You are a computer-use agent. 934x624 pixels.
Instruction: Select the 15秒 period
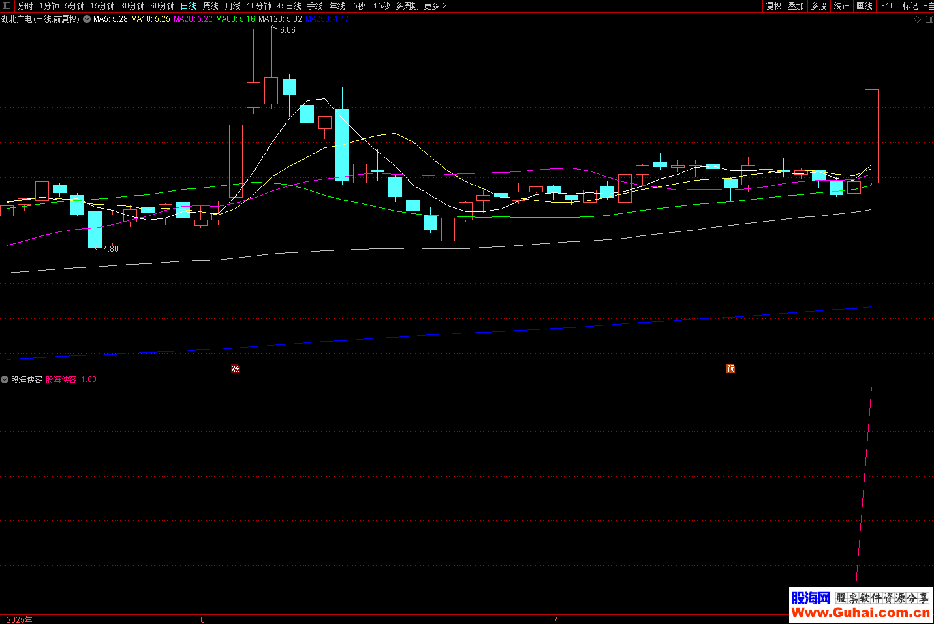(382, 6)
